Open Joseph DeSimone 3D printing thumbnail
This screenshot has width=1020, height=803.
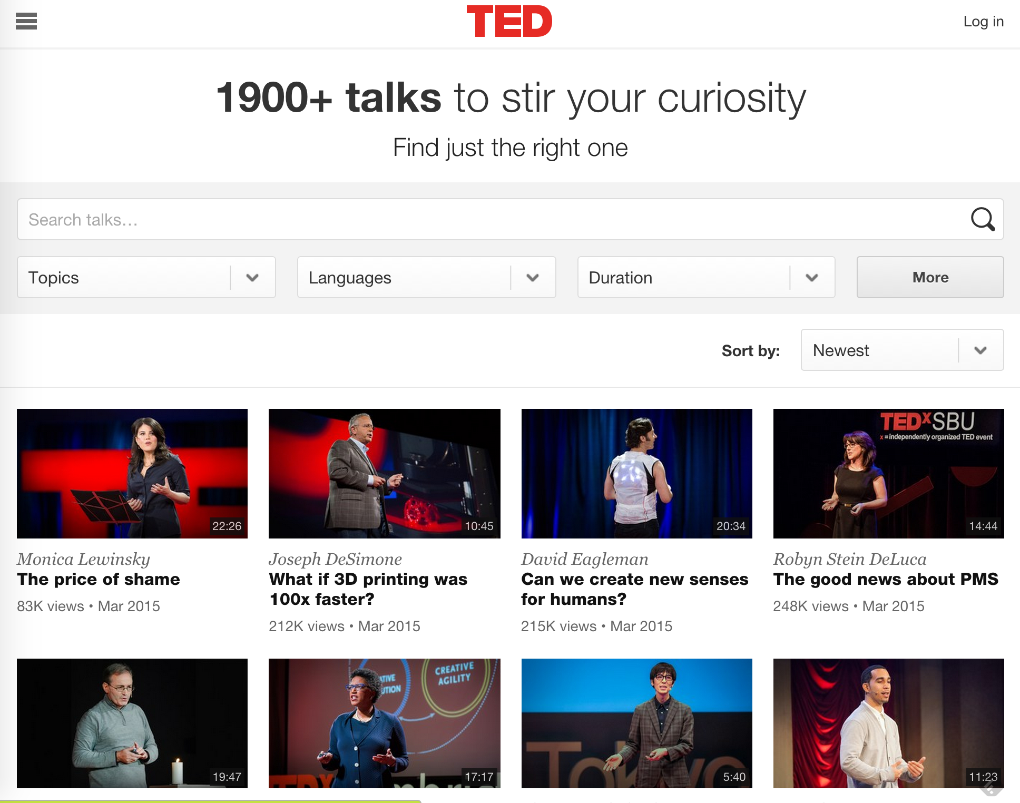[x=385, y=474]
